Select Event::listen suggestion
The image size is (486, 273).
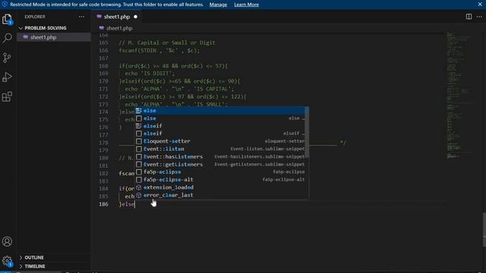coord(220,149)
